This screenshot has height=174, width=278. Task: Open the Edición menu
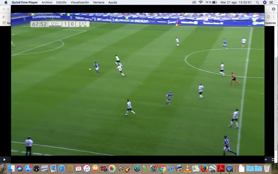coord(61,2)
